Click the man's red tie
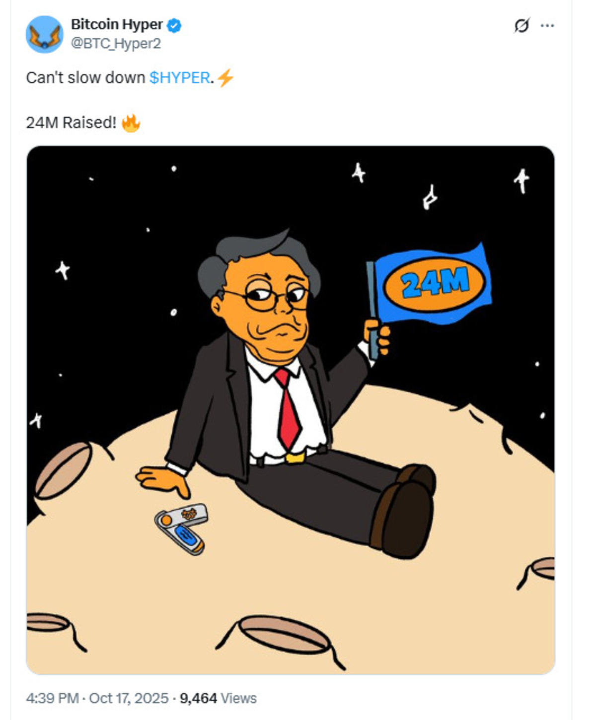Viewport: 596px width, 720px height. click(288, 409)
